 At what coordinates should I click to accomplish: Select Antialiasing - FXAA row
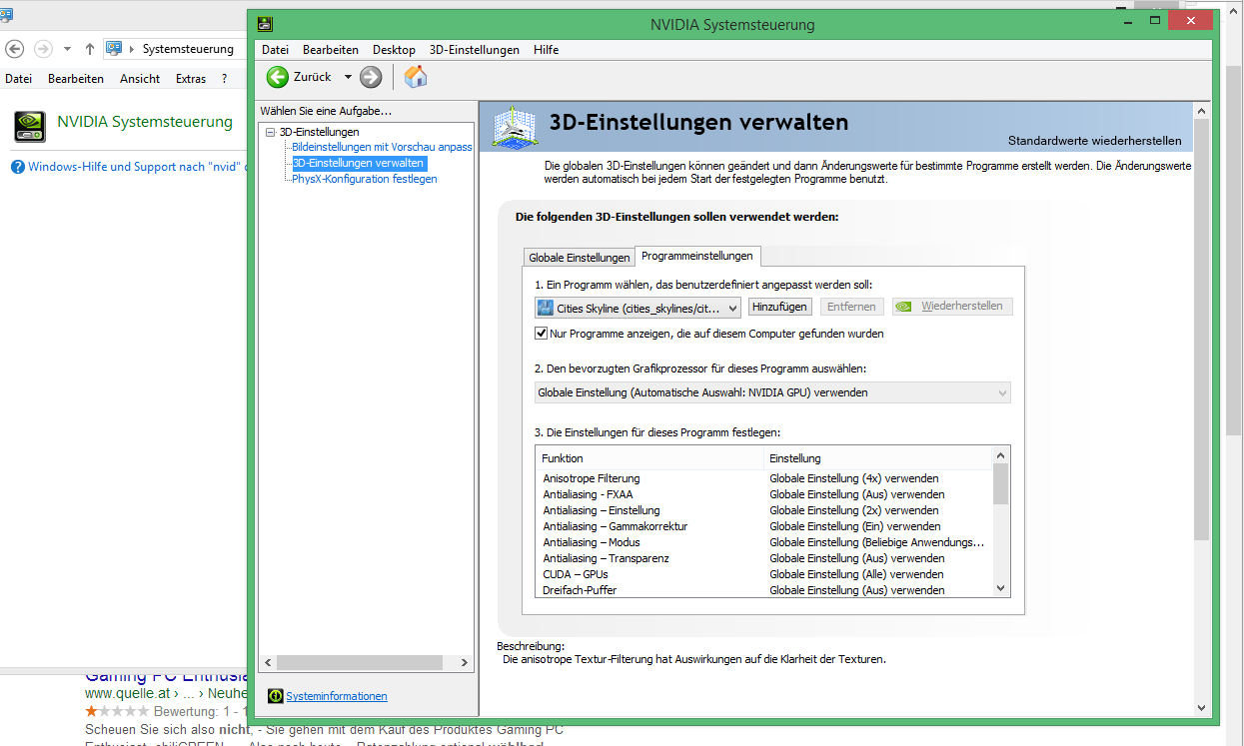tap(763, 494)
